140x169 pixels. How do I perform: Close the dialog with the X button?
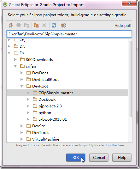tap(129, 3)
